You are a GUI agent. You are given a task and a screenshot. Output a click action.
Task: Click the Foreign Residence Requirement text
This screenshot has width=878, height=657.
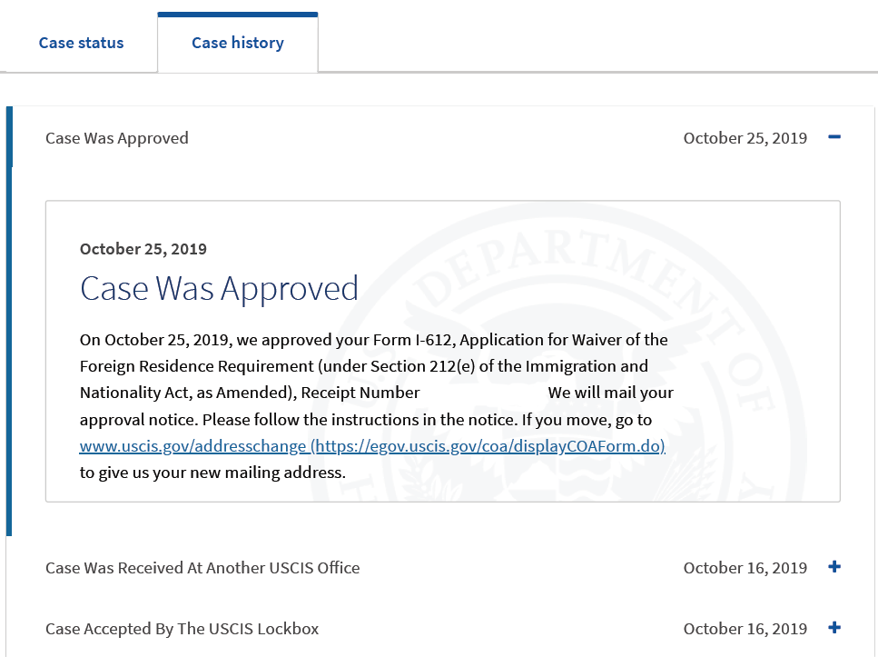[x=196, y=366]
